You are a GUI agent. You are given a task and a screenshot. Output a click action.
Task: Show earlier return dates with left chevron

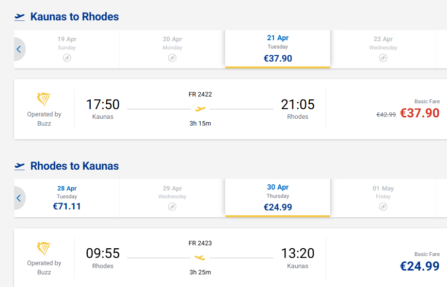19,198
